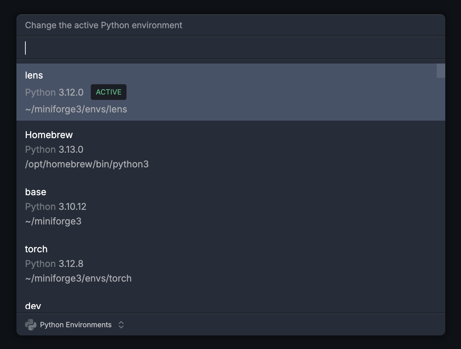Click the Python 3.13.0 version label
Image resolution: width=461 pixels, height=349 pixels.
(x=54, y=150)
